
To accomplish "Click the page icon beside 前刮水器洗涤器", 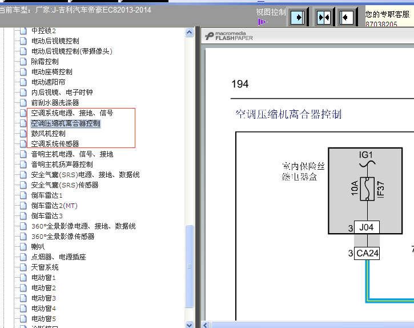I will click(23, 103).
